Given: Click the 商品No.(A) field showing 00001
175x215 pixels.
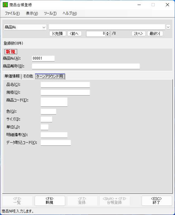Looking at the screenshot, I should point(43,58).
